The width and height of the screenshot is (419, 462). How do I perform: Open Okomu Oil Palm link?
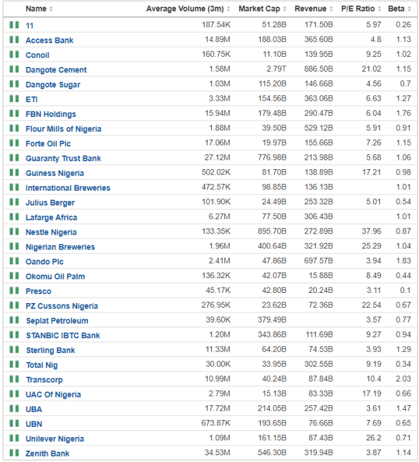click(x=55, y=277)
